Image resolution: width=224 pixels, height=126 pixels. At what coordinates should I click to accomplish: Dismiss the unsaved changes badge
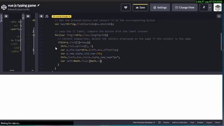click(x=70, y=16)
